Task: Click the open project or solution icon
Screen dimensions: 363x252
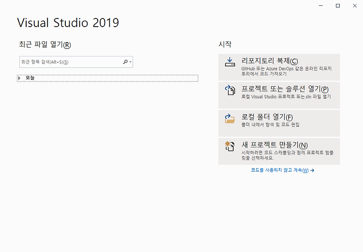Action: [x=230, y=90]
